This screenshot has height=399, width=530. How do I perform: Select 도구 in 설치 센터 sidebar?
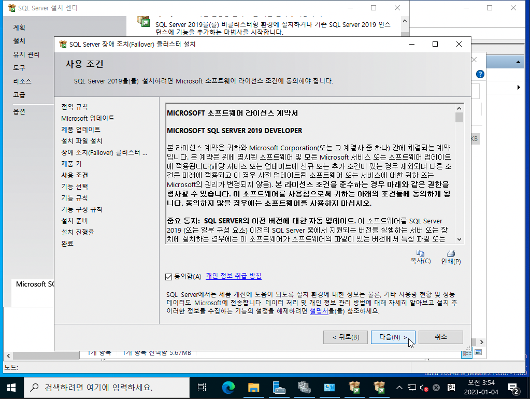point(19,68)
